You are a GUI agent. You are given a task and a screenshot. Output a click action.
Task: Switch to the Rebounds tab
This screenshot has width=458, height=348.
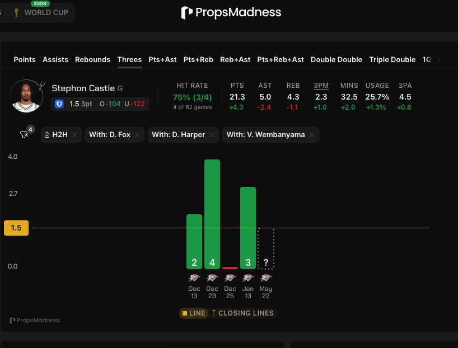click(92, 59)
